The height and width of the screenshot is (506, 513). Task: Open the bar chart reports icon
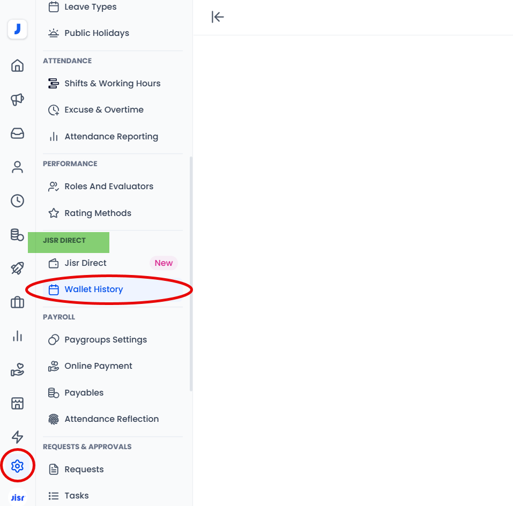18,336
